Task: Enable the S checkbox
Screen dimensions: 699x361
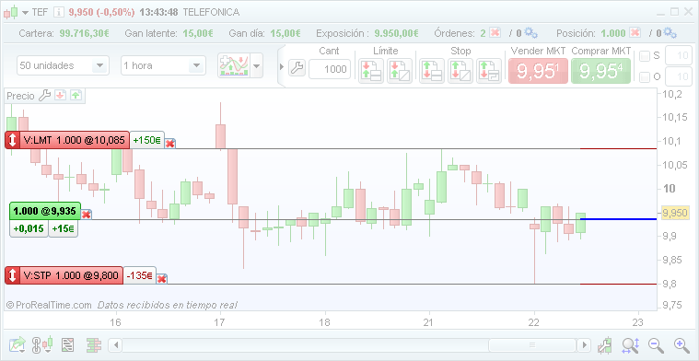Action: point(645,56)
